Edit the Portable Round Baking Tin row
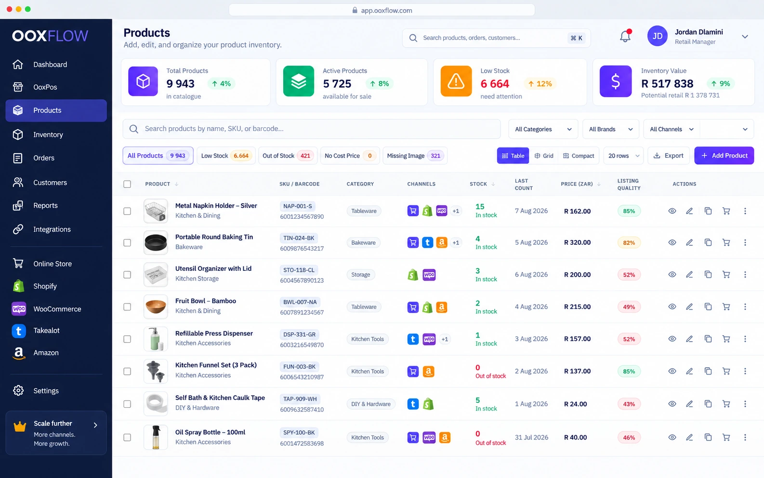The height and width of the screenshot is (478, 764). (x=689, y=242)
